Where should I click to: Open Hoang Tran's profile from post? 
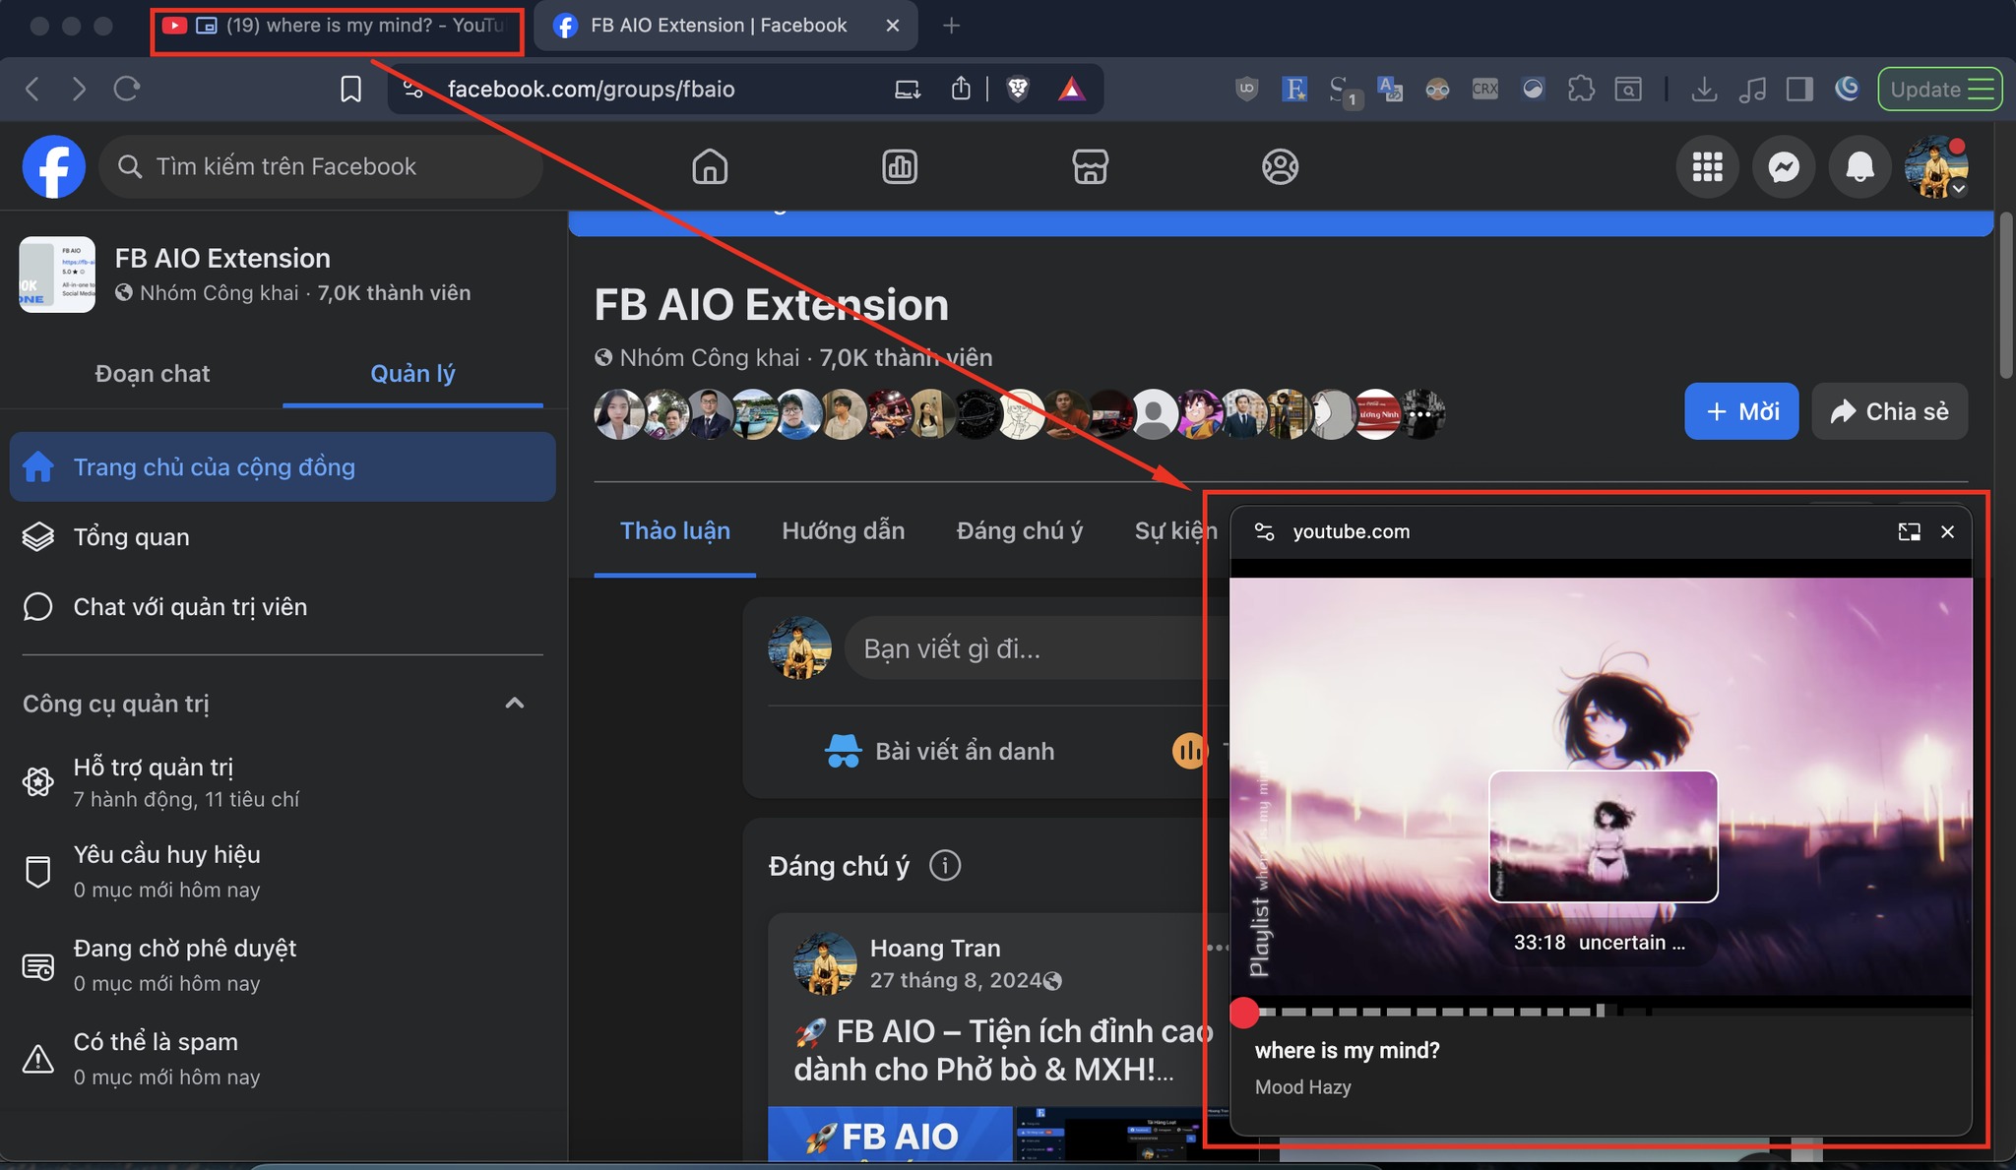[x=935, y=948]
